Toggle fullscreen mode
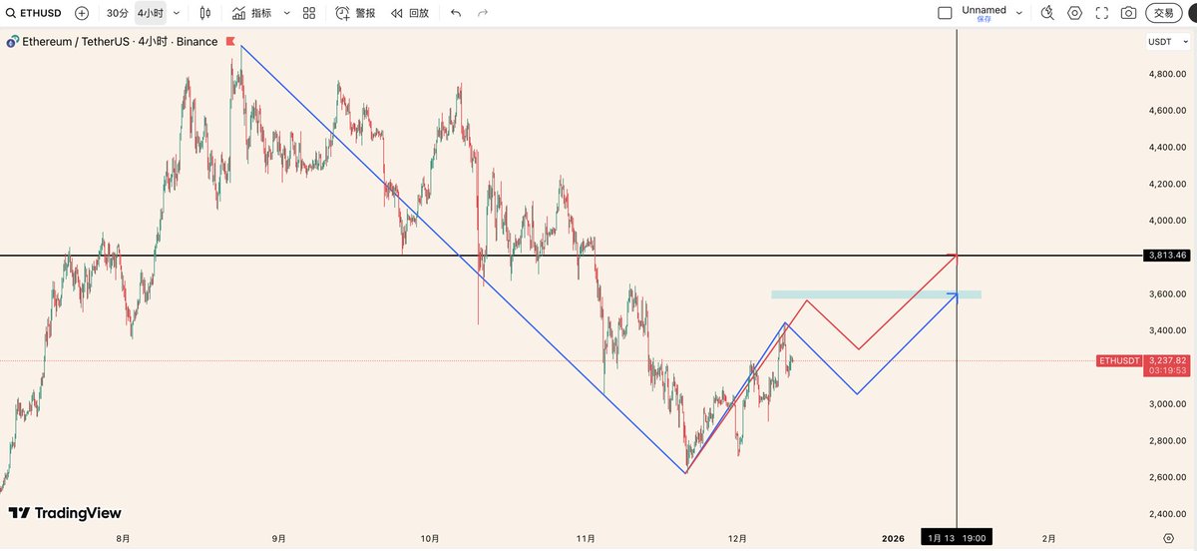The image size is (1197, 551). click(1101, 13)
